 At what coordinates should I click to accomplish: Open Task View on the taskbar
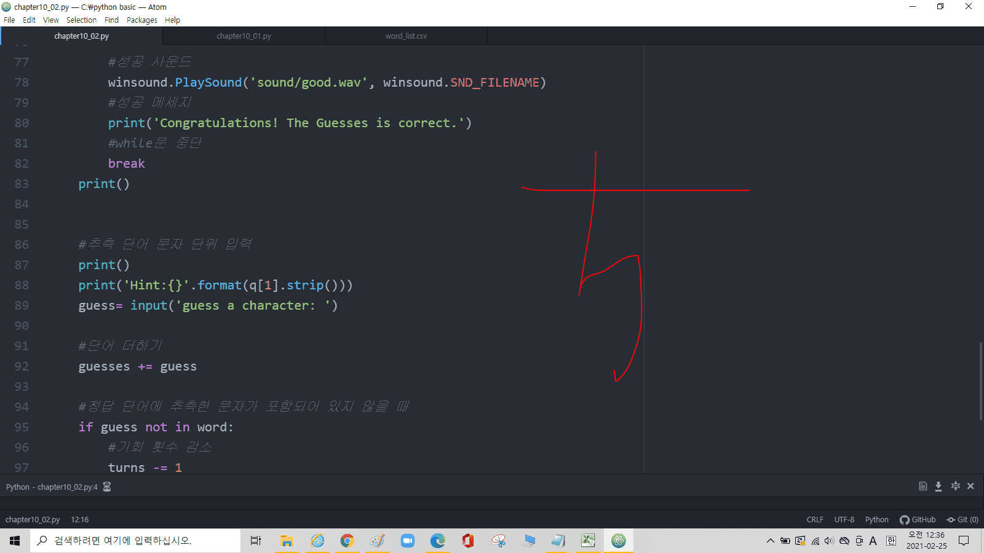256,541
